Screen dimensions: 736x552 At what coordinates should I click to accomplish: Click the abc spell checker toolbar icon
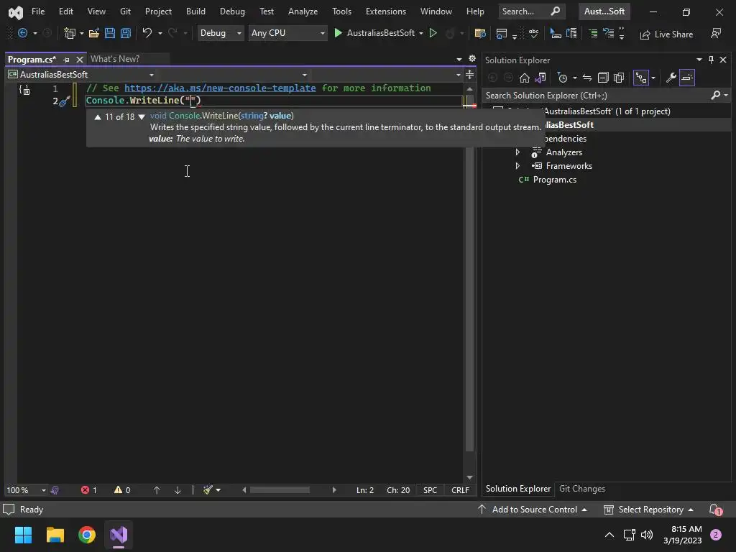point(533,33)
